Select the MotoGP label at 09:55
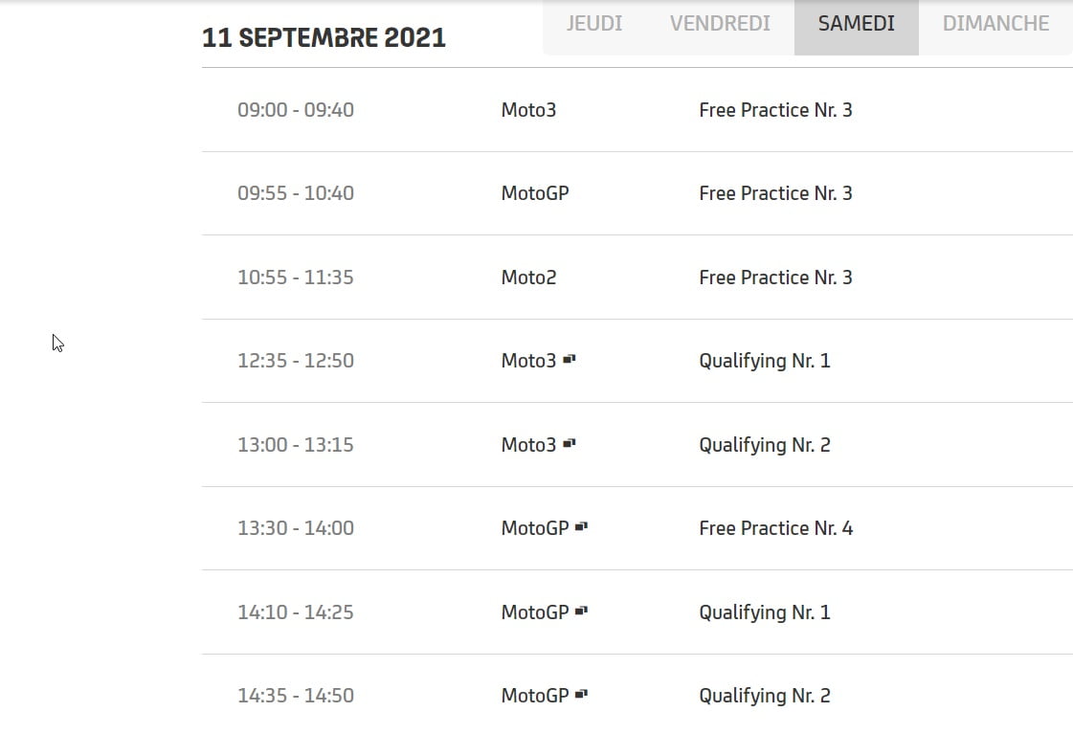Screen dimensions: 1073x734 535,193
